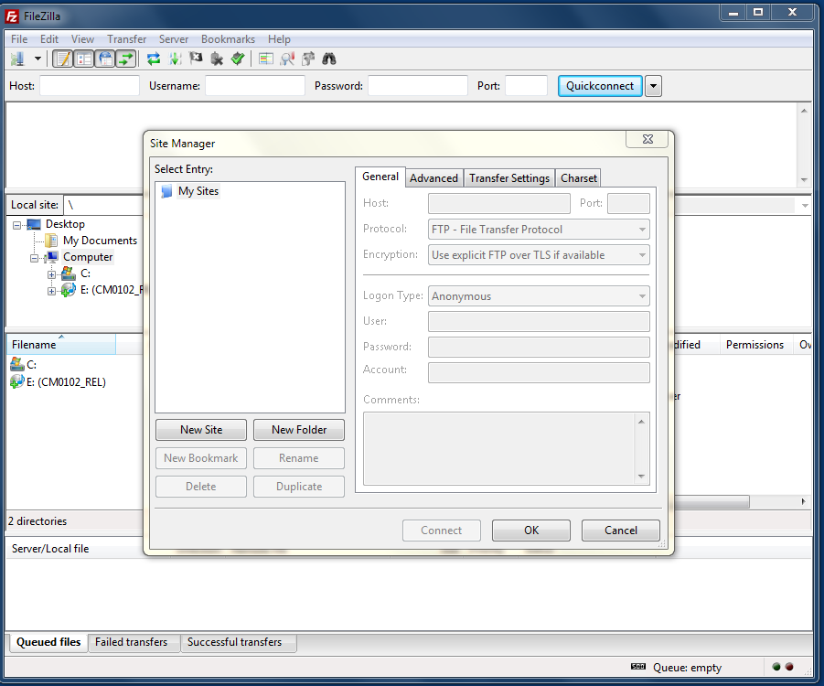Click the synchronized browsing toolbar icon
824x686 pixels.
308,59
